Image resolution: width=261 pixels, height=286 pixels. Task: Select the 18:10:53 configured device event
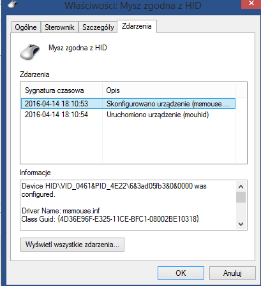pyautogui.click(x=128, y=104)
